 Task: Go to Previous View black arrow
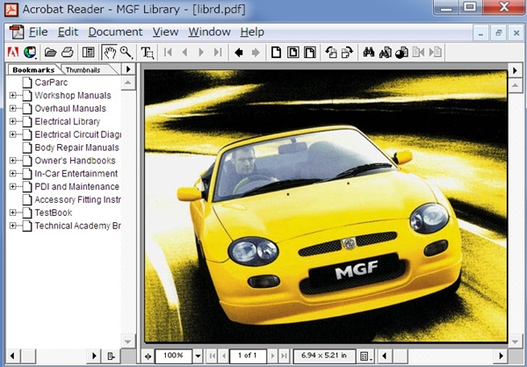coord(239,53)
